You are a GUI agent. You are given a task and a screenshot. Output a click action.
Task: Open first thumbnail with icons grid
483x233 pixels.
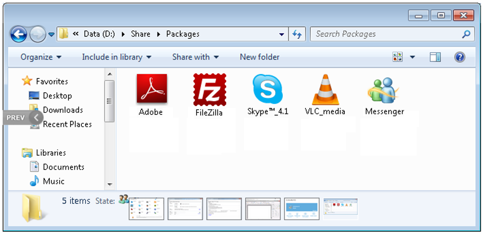(146, 209)
